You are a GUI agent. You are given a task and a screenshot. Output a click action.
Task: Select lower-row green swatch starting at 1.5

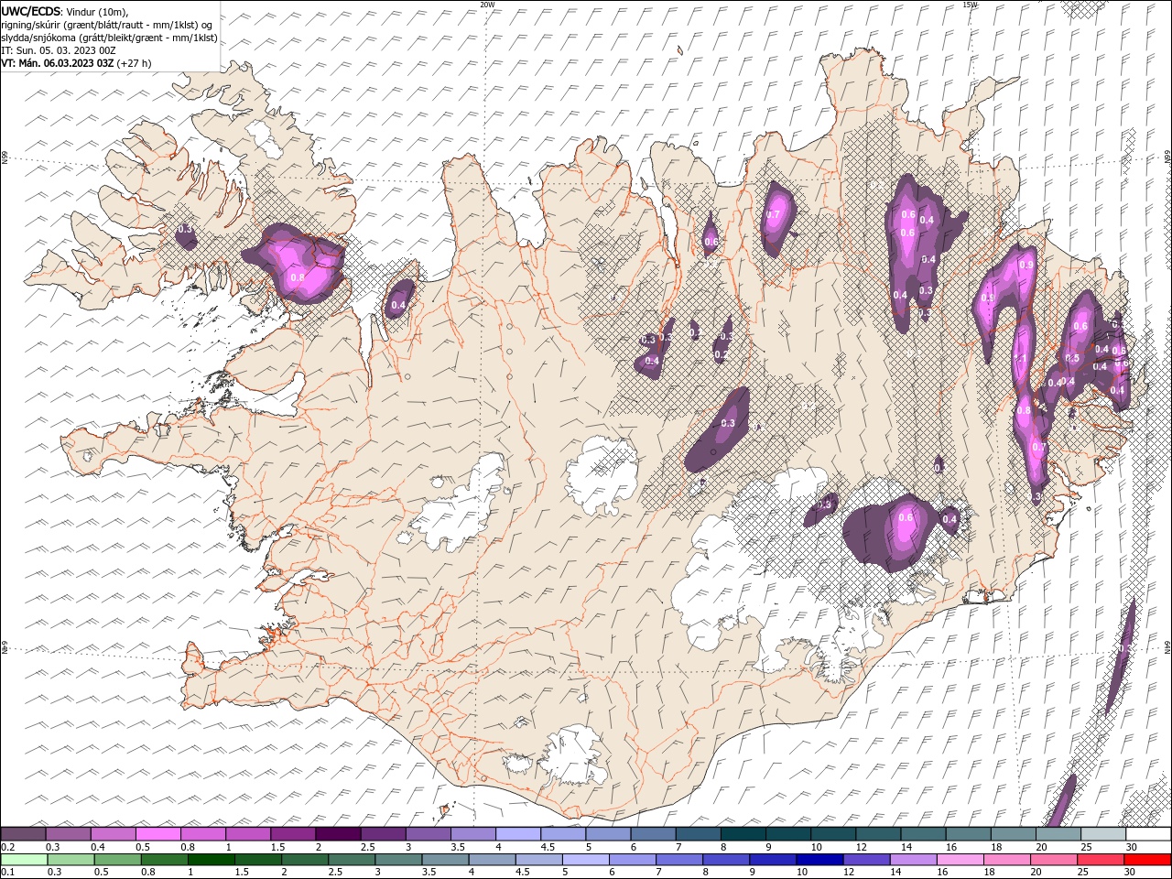tap(257, 860)
